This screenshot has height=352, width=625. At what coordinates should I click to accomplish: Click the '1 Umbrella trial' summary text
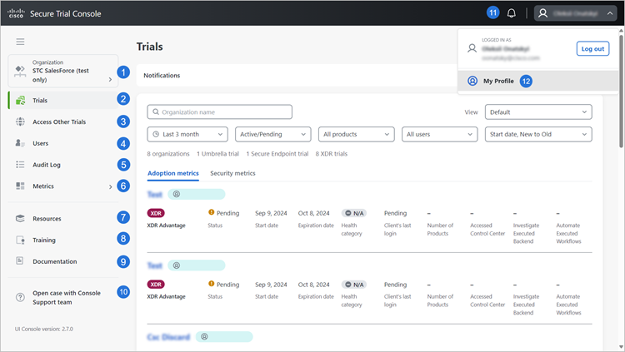point(217,154)
